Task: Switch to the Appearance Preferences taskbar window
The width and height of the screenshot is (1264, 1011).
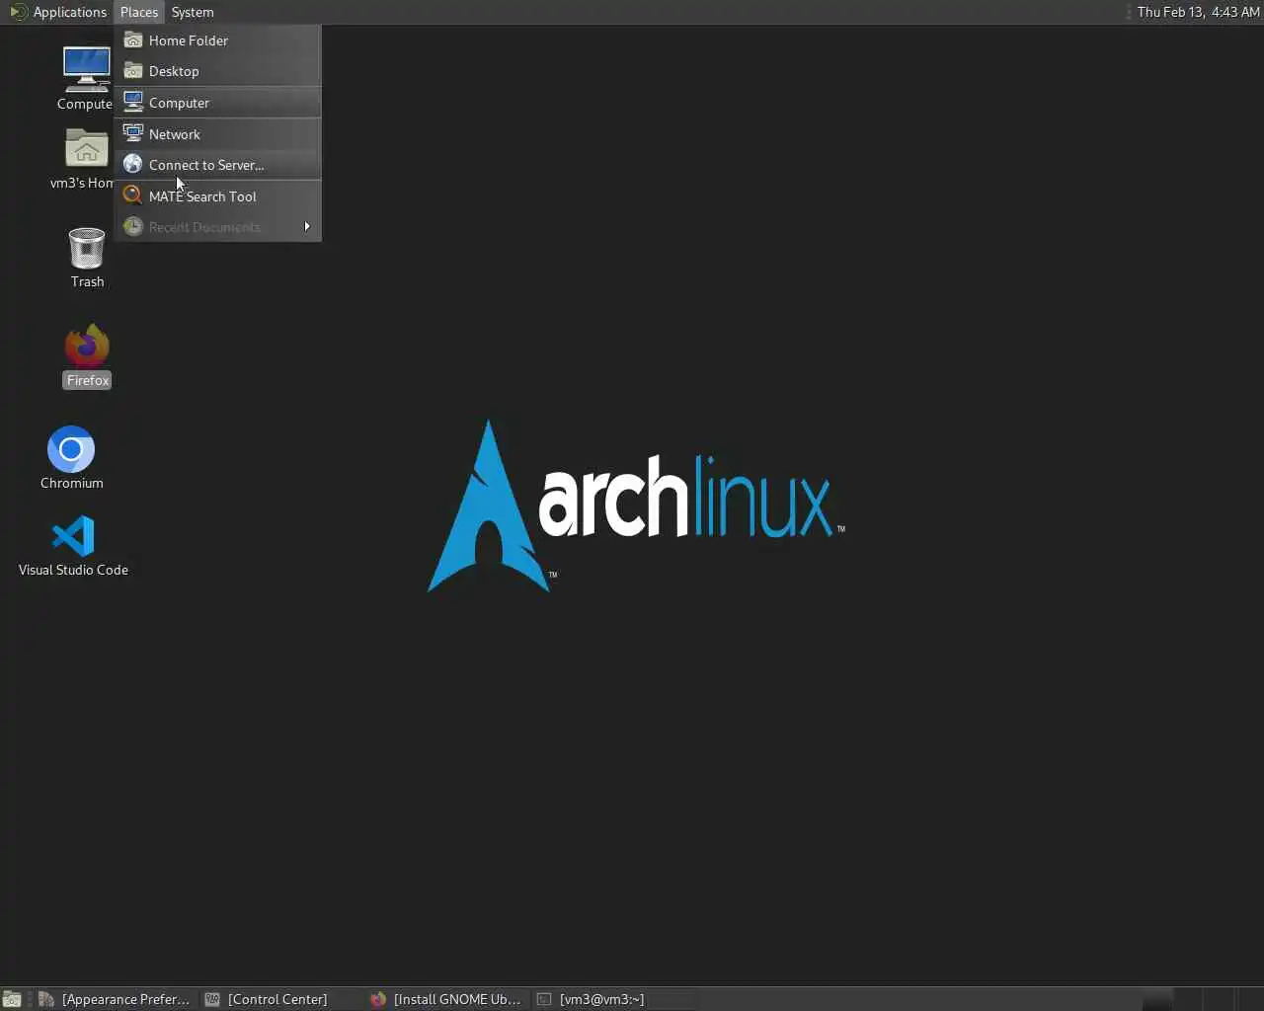Action: click(x=115, y=999)
